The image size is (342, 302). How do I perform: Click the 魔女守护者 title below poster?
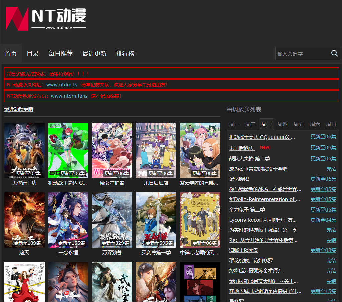pyautogui.click(x=112, y=183)
